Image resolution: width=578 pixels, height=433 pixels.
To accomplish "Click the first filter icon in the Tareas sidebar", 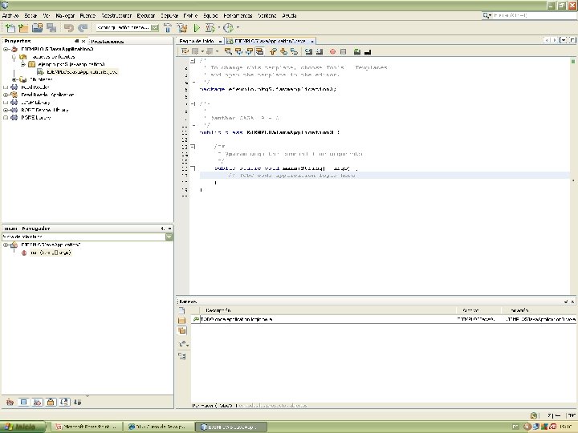I will pos(182,310).
